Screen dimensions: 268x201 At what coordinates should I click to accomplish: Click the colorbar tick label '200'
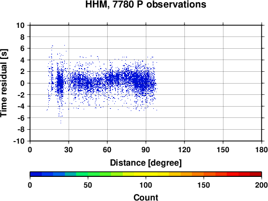262,185
